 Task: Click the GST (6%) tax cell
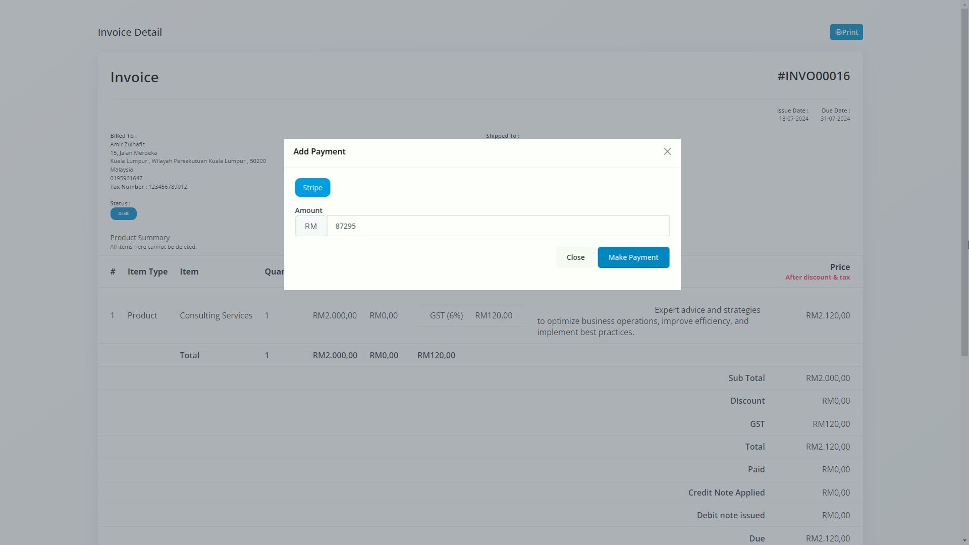pyautogui.click(x=446, y=315)
